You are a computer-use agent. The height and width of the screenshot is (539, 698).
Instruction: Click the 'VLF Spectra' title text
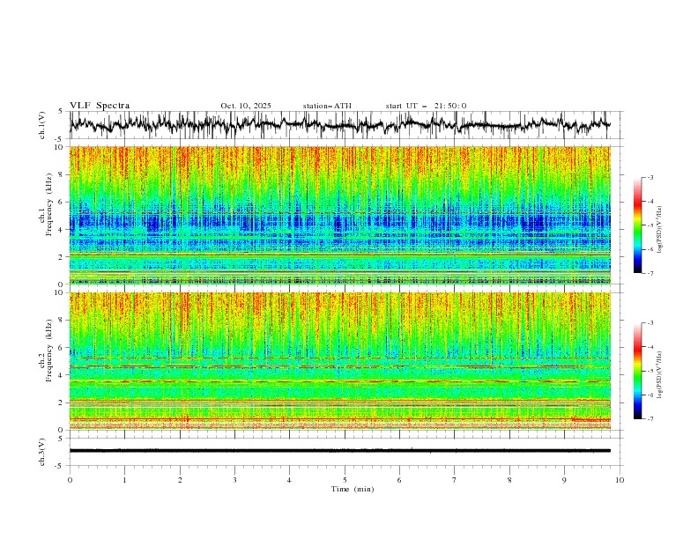pos(100,106)
